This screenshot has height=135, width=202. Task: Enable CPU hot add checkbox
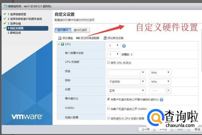(x=108, y=62)
